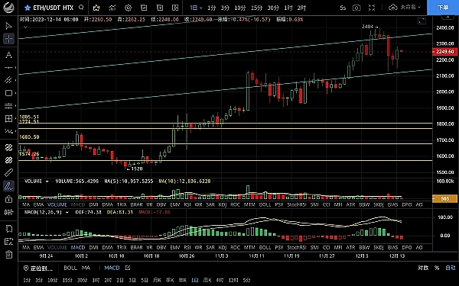The width and height of the screenshot is (459, 286).
Task: Click the 定位到 locate button
Action: coord(38,268)
